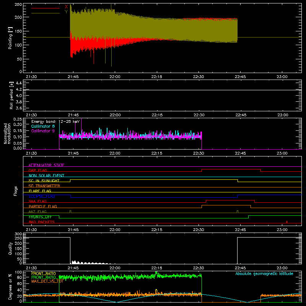Click the olive Y legend line sample

[46, 13]
